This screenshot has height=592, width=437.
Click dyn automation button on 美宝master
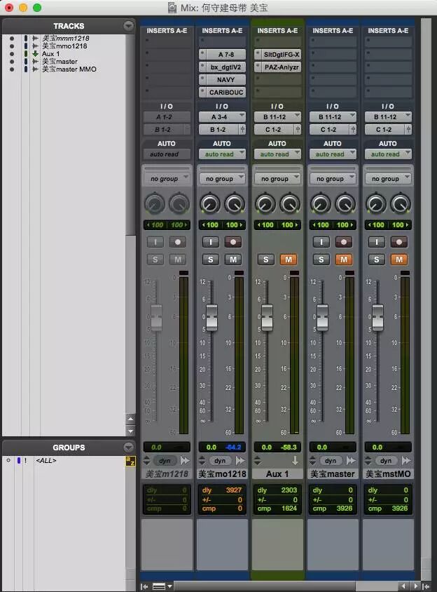point(331,461)
